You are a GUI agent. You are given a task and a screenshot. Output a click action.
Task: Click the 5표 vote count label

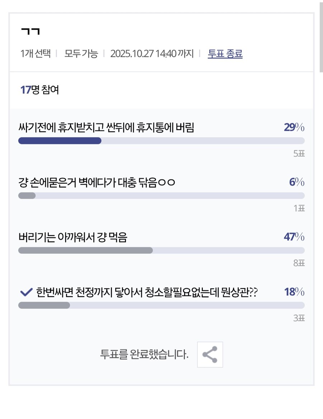(299, 154)
